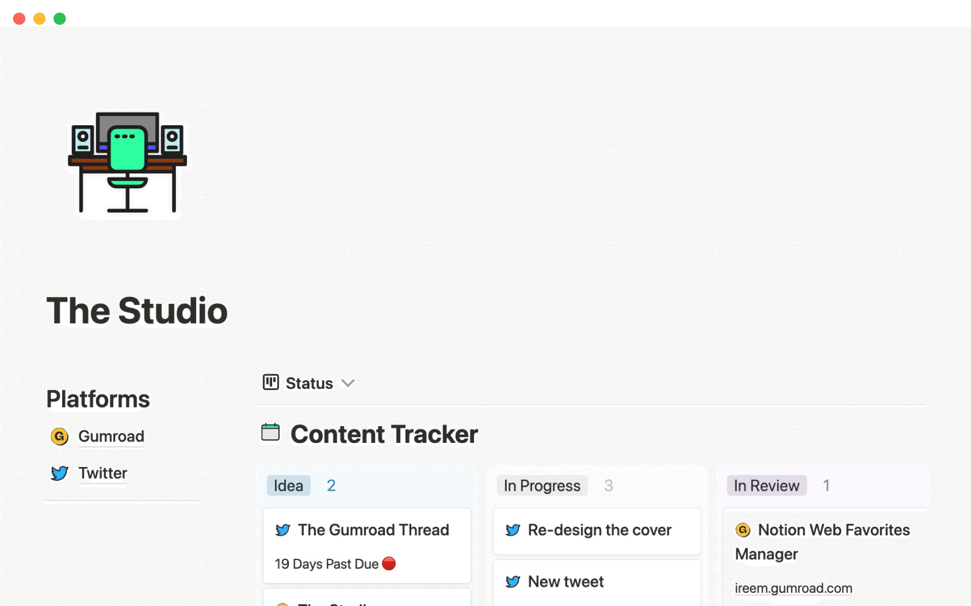
Task: Click the green zoom window button
Action: tap(59, 18)
